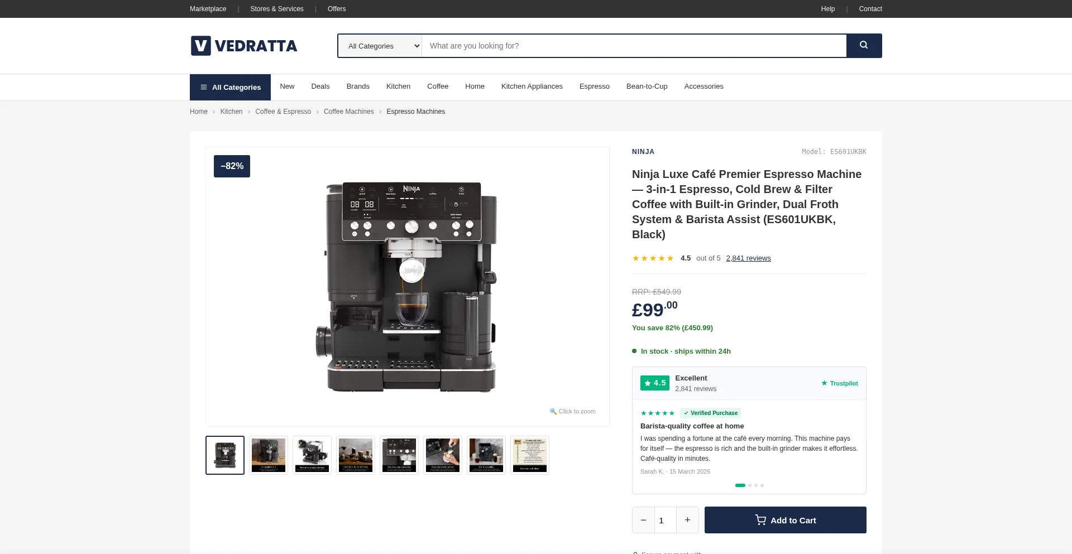The image size is (1072, 554).
Task: Open Stores & Services link
Action: pyautogui.click(x=277, y=9)
